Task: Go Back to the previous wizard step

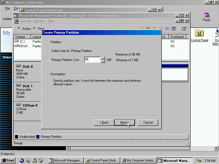Action: pos(104,122)
